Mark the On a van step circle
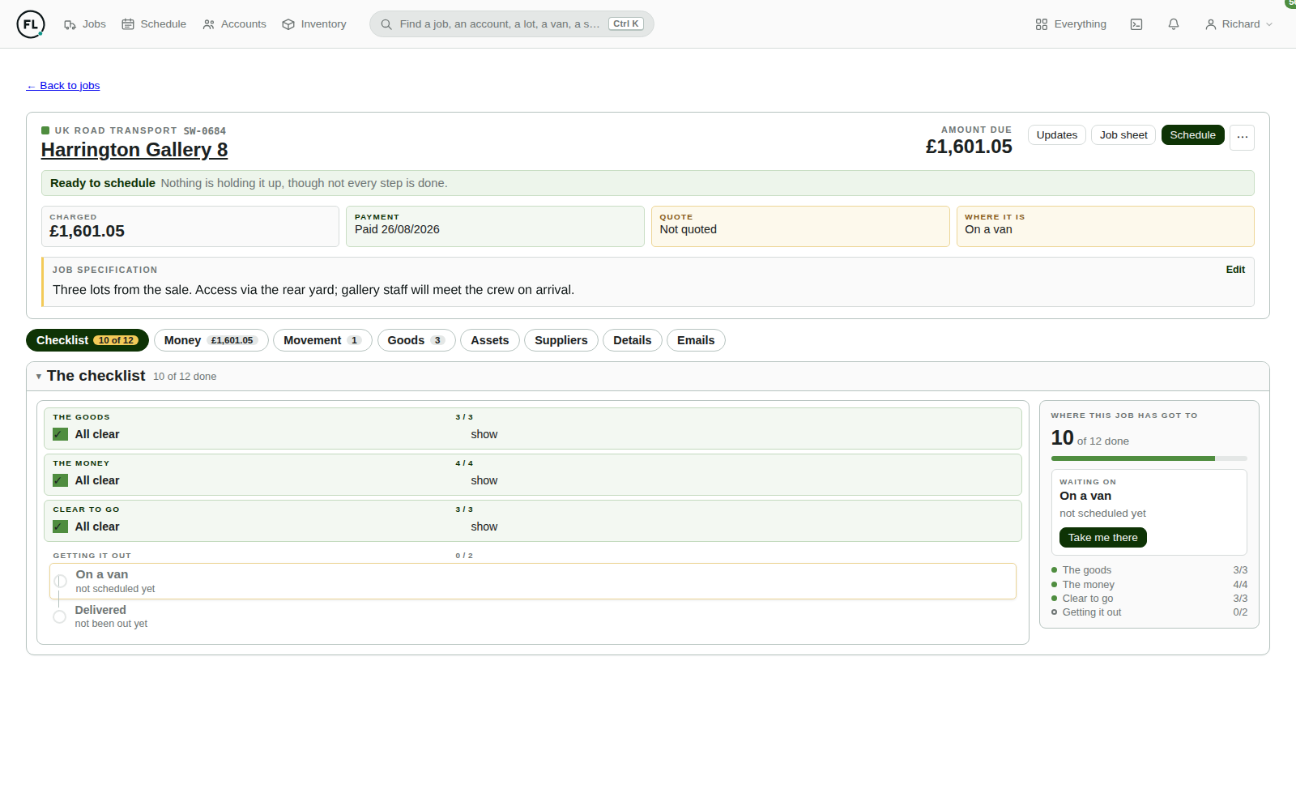1296x810 pixels. tap(60, 581)
